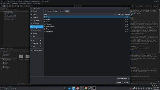This screenshot has width=160, height=90.
Task: Open the Assets menu in Unity
Action: [x=8, y=3]
